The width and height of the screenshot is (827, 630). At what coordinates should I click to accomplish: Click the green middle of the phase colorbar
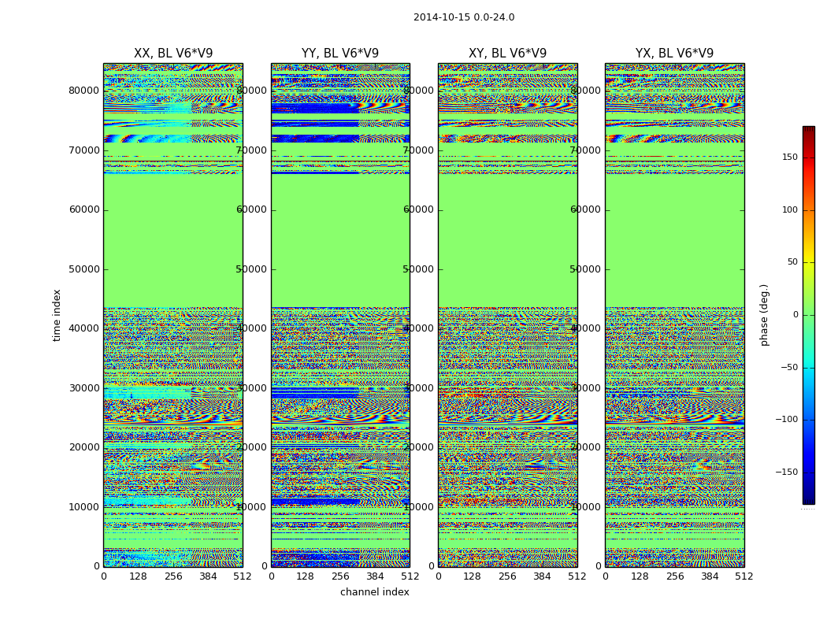tap(808, 315)
